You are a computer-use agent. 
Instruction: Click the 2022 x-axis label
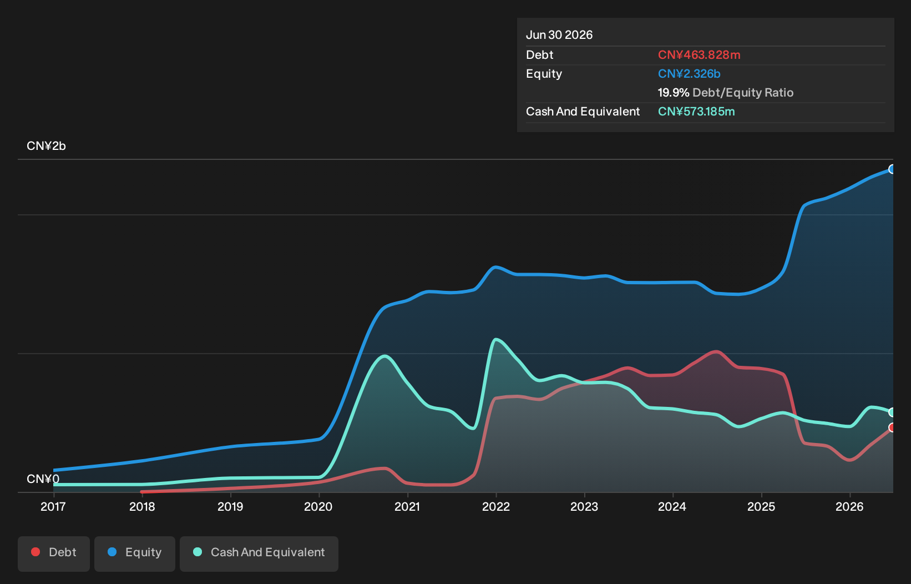click(x=496, y=506)
